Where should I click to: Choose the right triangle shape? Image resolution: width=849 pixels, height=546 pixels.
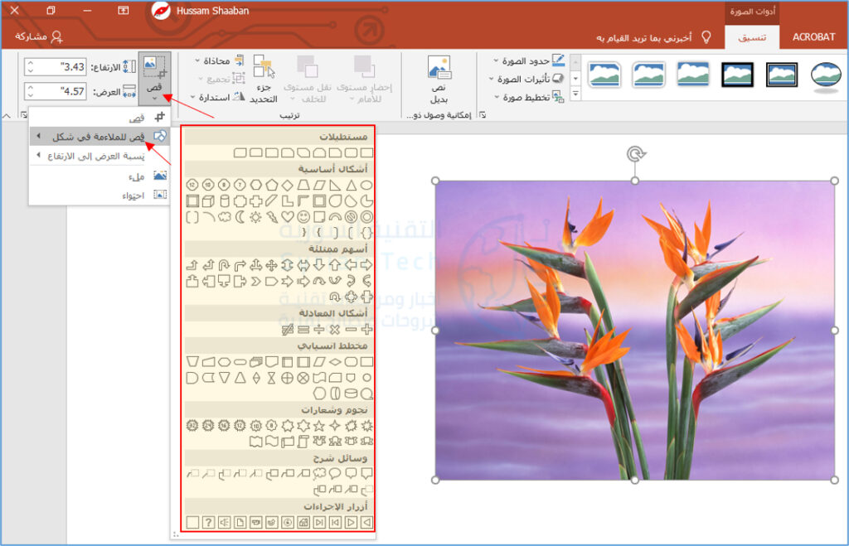[x=335, y=185]
